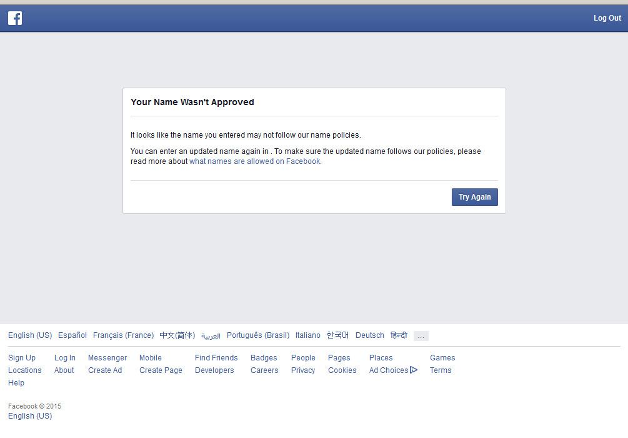Open the Games footer link
The image size is (628, 438).
(442, 358)
